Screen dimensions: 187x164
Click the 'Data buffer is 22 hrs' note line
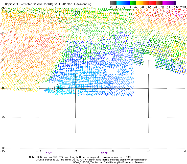92,160
